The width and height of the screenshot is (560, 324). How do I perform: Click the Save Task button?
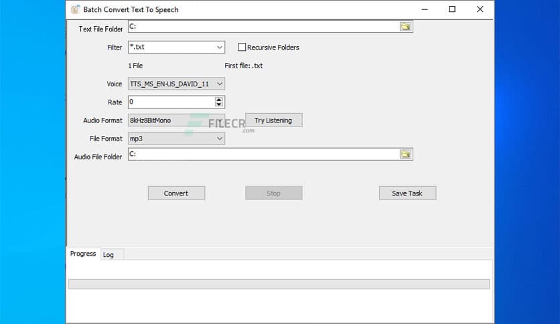tap(407, 193)
